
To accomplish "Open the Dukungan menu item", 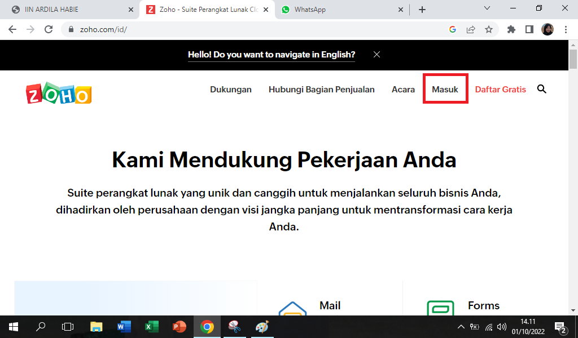I will (x=231, y=90).
